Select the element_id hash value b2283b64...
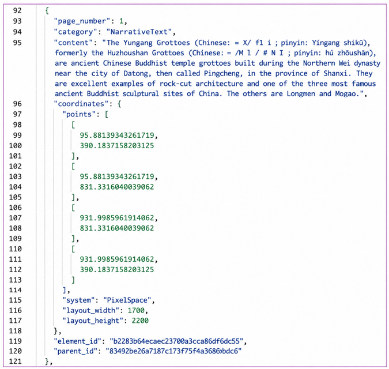Viewport: 389px width, 369px height. coord(177,341)
